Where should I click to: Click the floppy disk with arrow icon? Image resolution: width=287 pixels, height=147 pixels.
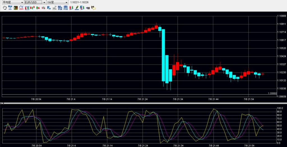(x=88, y=8)
